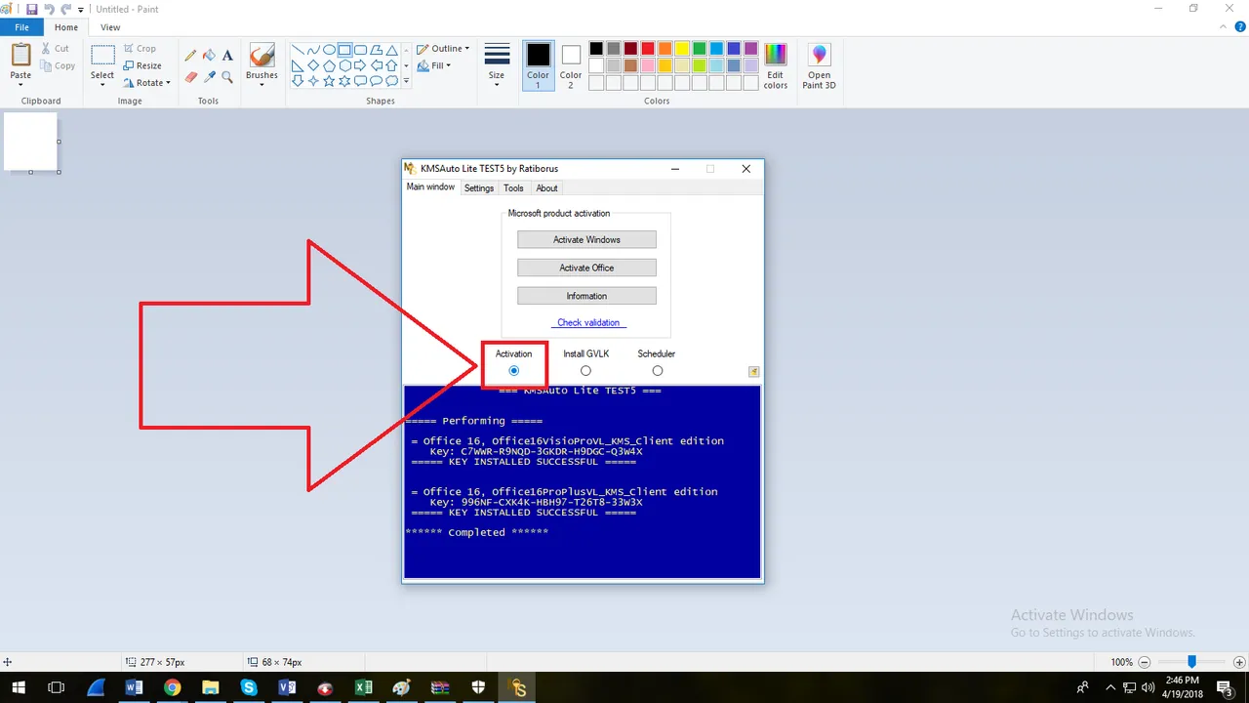
Task: Pick the Right arrow shape
Action: [x=360, y=65]
